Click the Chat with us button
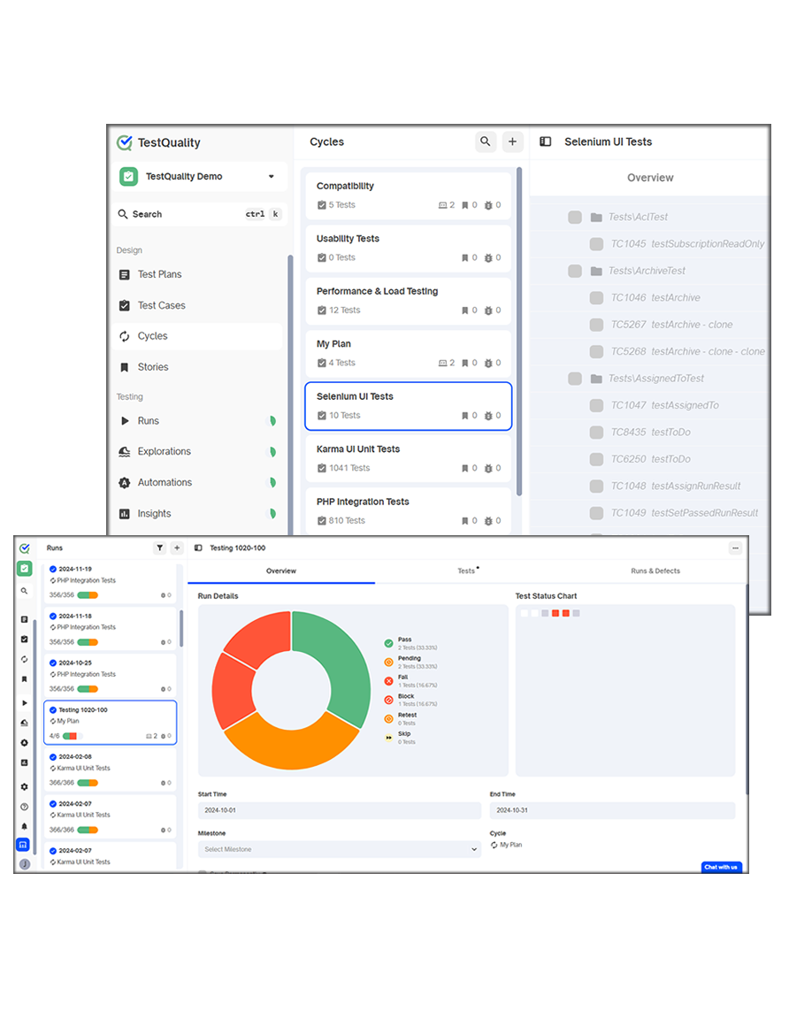Screen dimensions: 789x1019 coord(721,867)
